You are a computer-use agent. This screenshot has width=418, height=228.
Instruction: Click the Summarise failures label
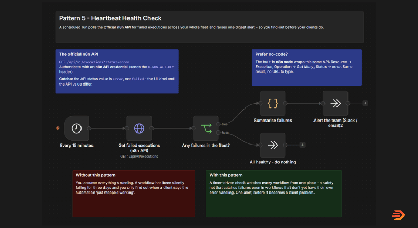tap(273, 121)
